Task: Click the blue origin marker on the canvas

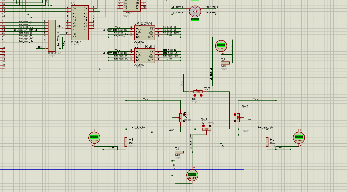Action: click(x=100, y=69)
